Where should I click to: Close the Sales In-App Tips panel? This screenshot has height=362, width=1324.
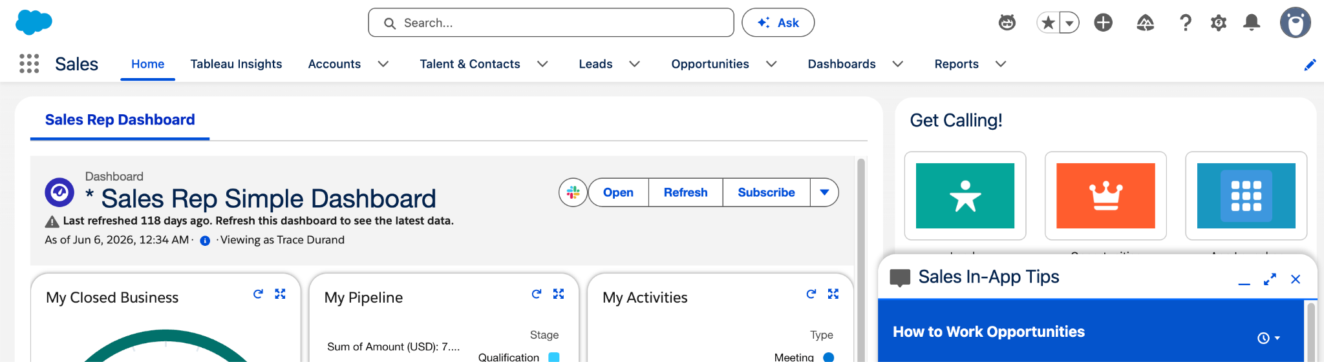[1296, 279]
